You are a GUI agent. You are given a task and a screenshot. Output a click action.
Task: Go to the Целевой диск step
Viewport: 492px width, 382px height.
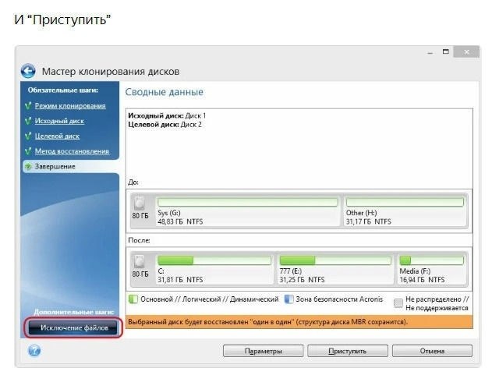click(x=57, y=136)
